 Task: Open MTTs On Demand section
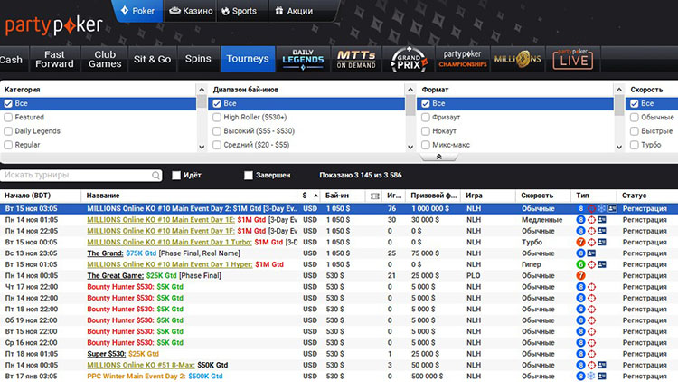click(356, 59)
